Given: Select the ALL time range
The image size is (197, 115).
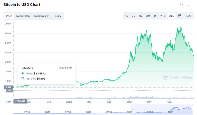Looking at the screenshot, I should pos(171,16).
